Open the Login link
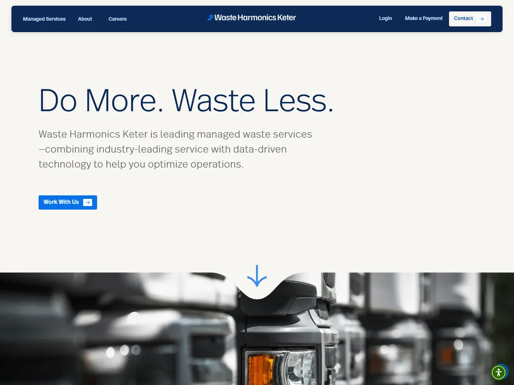The height and width of the screenshot is (385, 514). click(385, 18)
